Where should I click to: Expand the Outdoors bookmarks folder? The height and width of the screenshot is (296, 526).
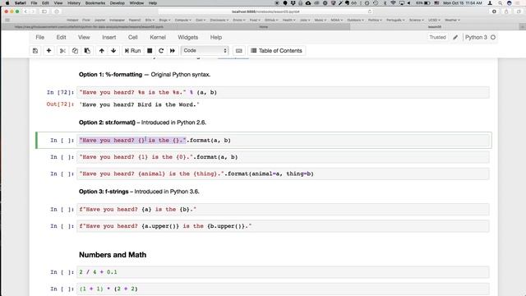pos(355,20)
